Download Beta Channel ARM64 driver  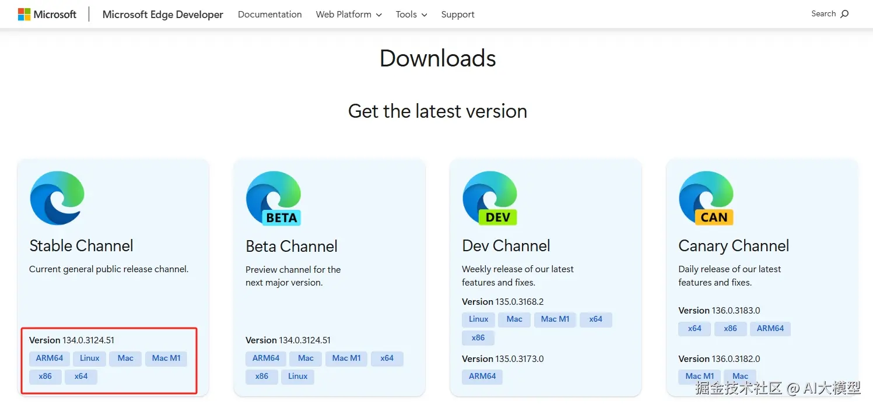coord(266,358)
